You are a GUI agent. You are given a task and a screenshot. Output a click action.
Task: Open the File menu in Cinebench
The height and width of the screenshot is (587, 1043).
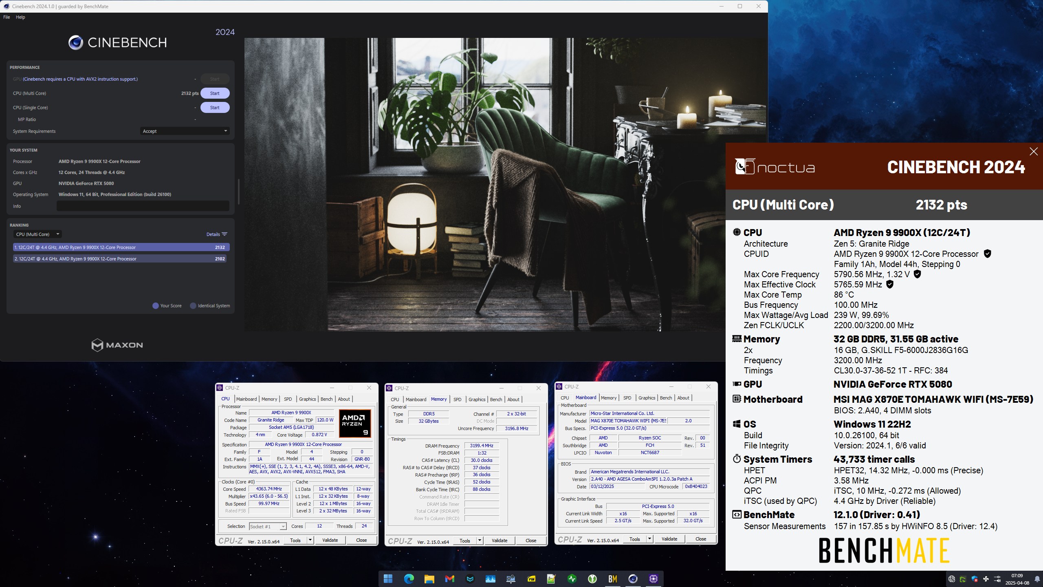pos(7,17)
